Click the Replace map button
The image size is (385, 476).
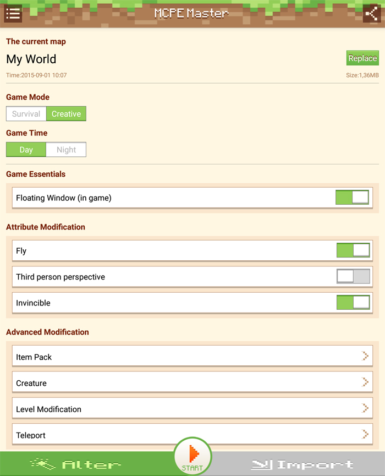click(x=362, y=58)
